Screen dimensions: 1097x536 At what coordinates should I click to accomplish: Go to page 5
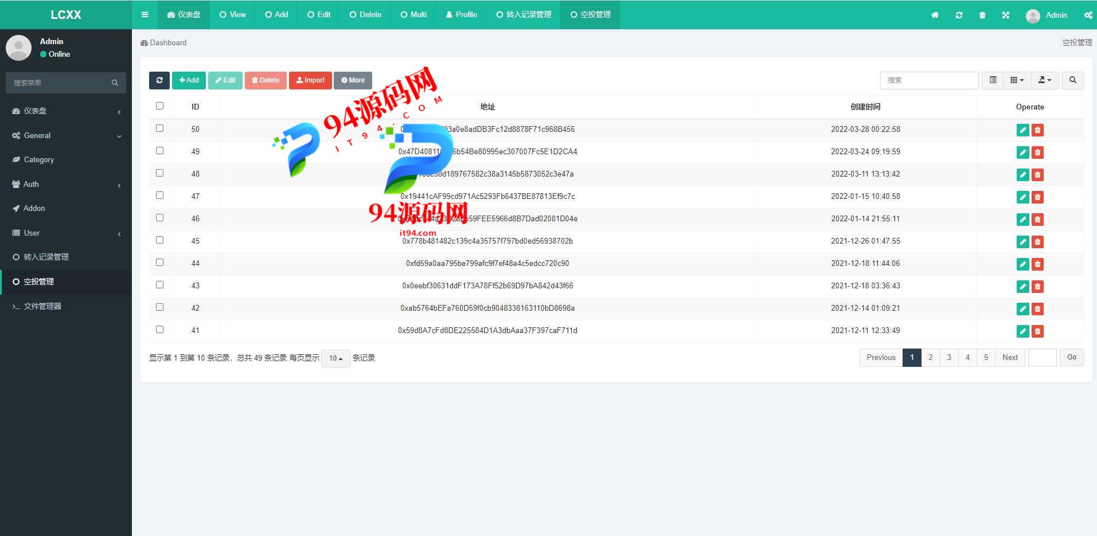click(x=986, y=358)
